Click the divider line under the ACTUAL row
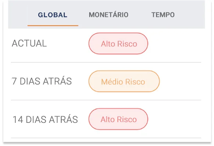The image size is (214, 146). tap(106, 63)
